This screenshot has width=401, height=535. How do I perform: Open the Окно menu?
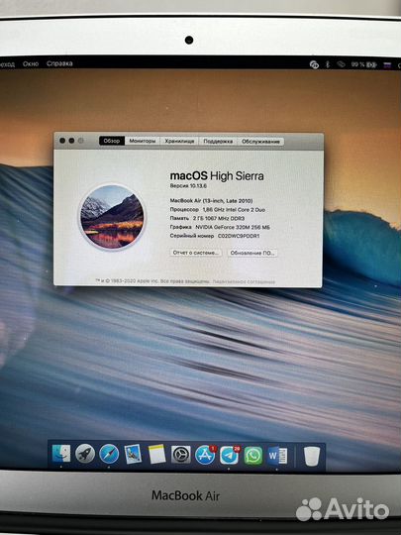(x=31, y=63)
